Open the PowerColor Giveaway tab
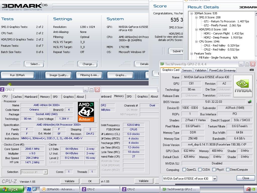The image size is (257, 193). pyautogui.click(x=222, y=70)
